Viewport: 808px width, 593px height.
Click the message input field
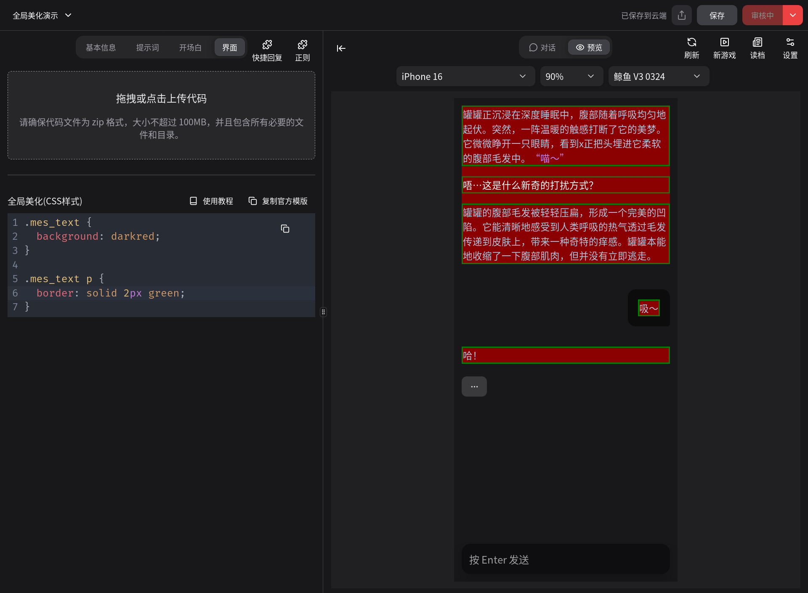pos(565,559)
